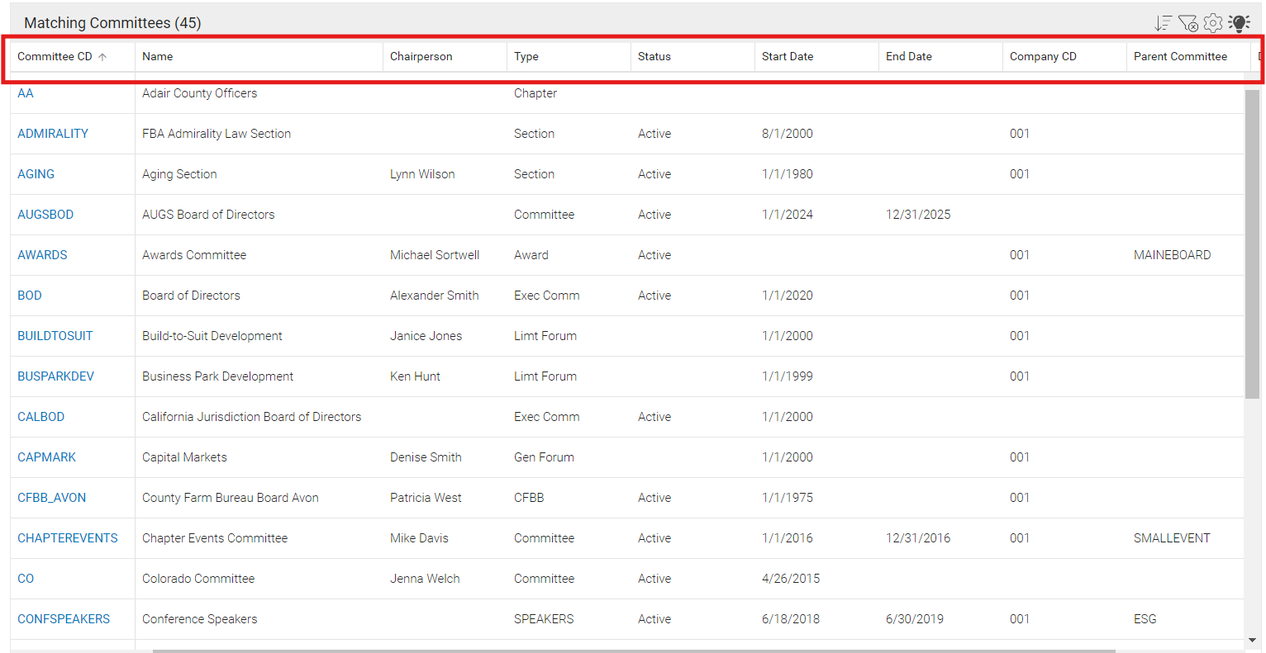Click the lightbulb tips icon

(1239, 23)
